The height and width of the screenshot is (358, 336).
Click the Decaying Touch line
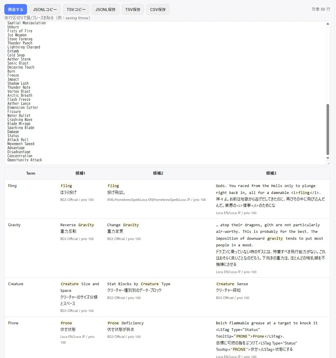click(x=21, y=67)
